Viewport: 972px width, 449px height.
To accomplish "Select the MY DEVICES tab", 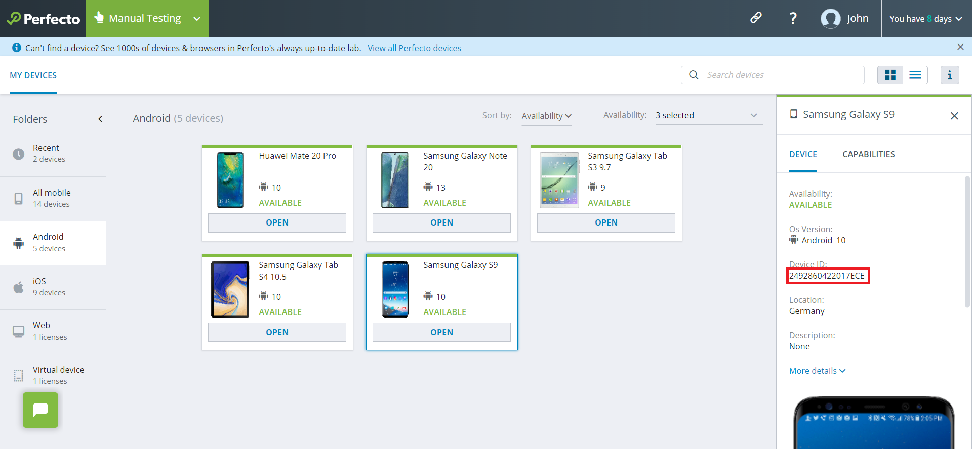I will coord(33,75).
